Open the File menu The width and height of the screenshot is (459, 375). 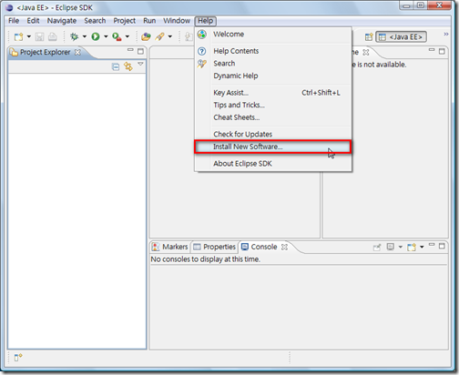pos(14,21)
